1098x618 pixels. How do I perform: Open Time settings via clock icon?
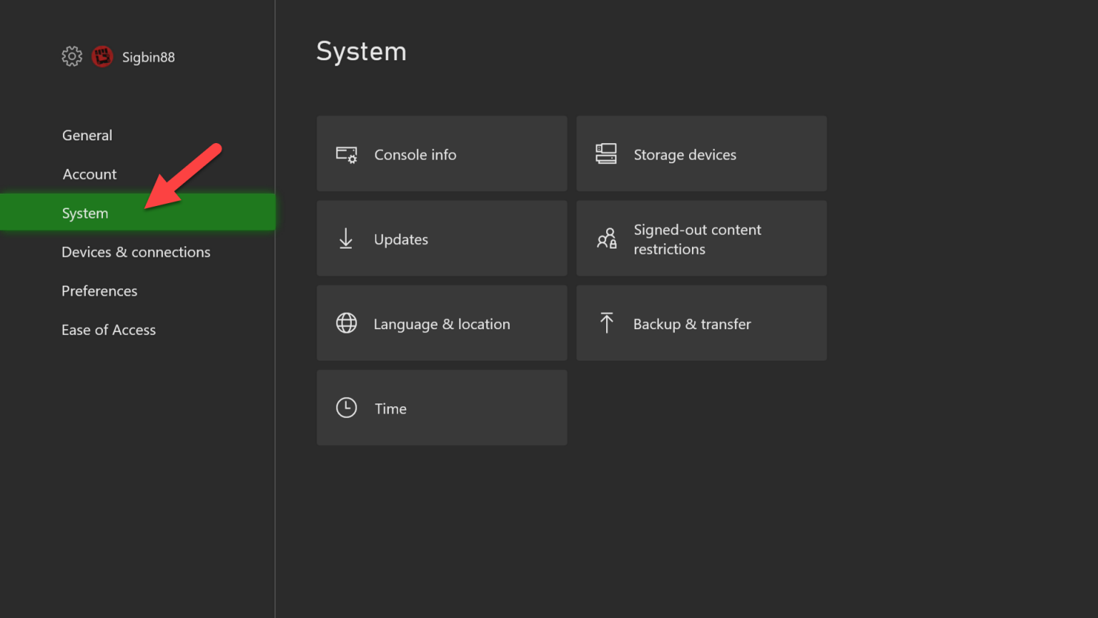tap(346, 408)
